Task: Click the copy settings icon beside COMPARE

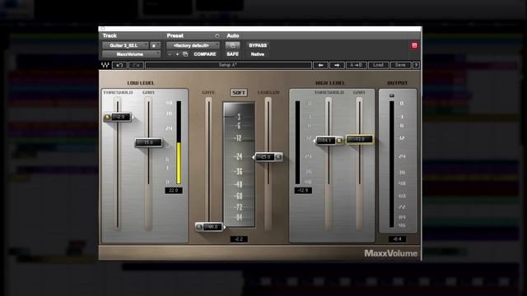Action: [x=185, y=54]
